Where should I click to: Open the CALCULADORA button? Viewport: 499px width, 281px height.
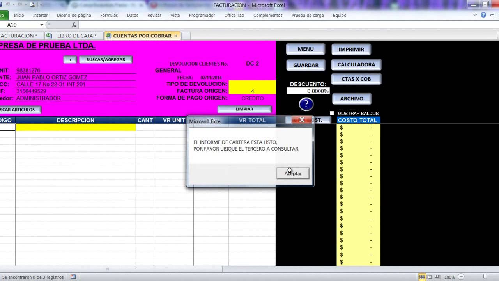356,64
